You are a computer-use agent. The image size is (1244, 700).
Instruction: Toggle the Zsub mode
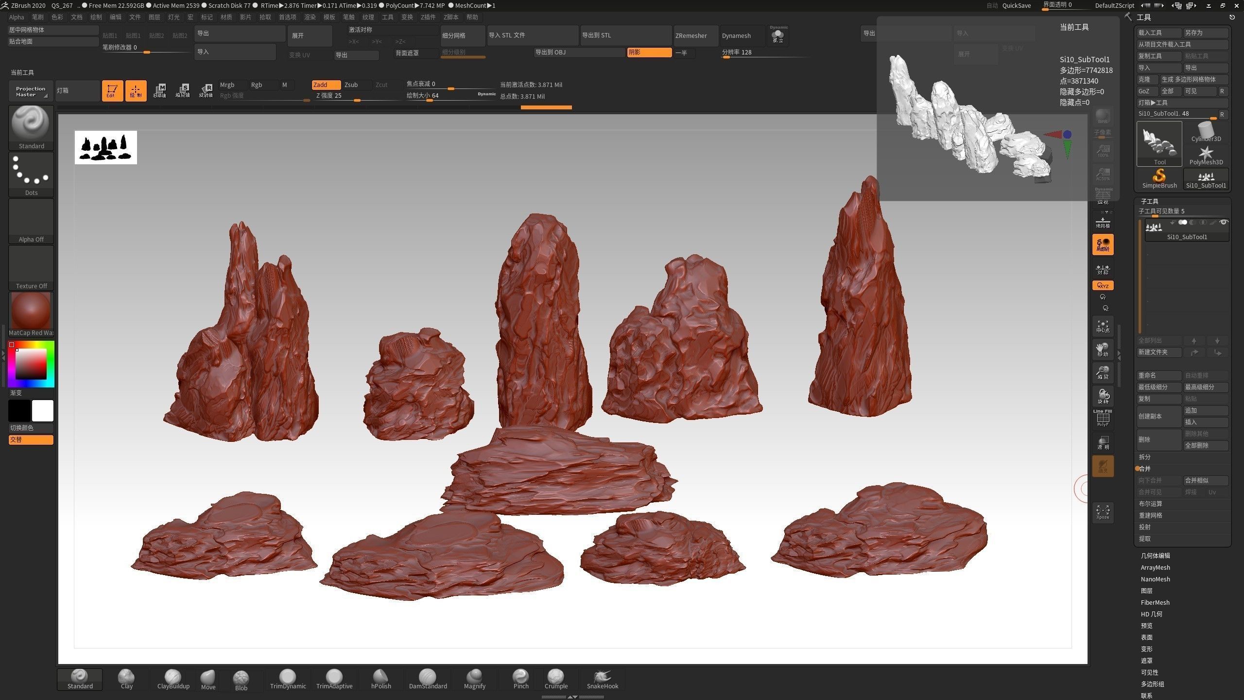point(357,85)
